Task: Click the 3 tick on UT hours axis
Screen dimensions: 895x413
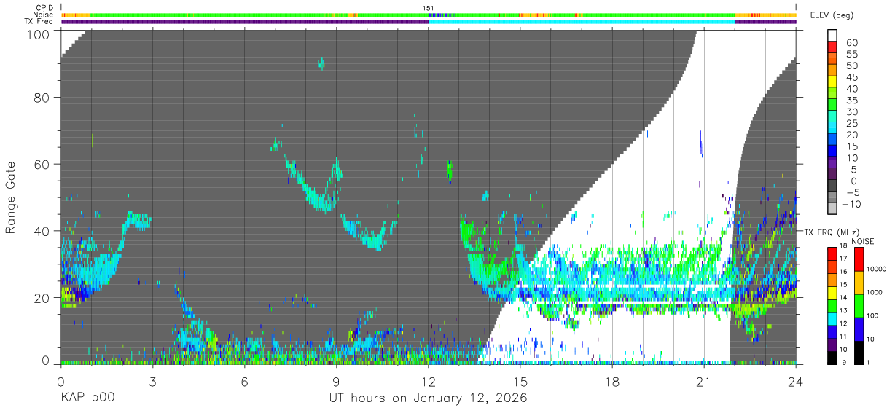Action: (152, 381)
